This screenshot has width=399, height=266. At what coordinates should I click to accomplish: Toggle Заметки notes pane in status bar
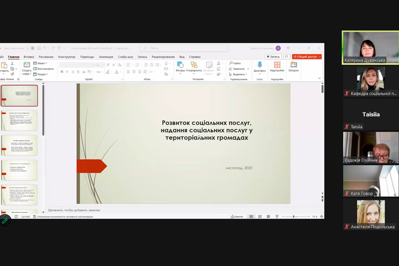click(237, 216)
